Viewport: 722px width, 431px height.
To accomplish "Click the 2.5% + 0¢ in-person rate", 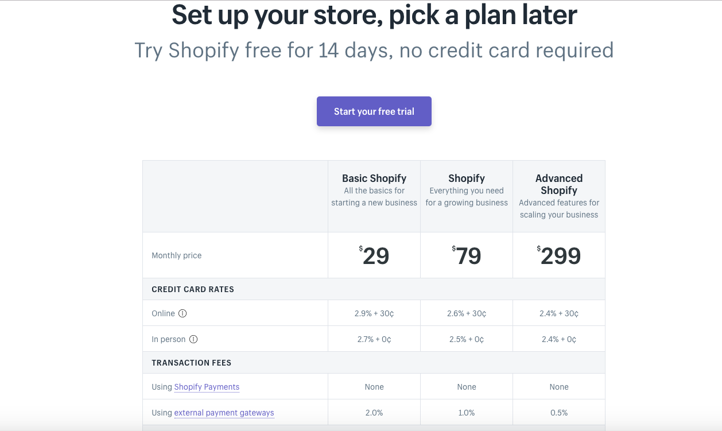I will click(467, 339).
